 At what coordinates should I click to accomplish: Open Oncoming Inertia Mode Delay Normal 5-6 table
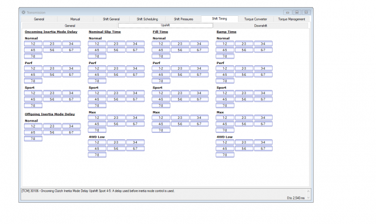(x=52, y=50)
